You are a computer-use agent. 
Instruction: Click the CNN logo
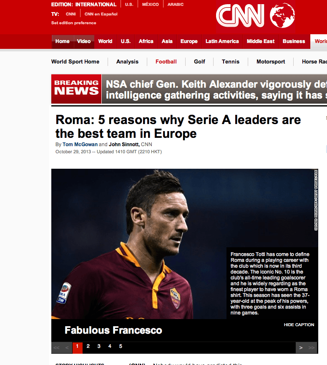pos(240,16)
